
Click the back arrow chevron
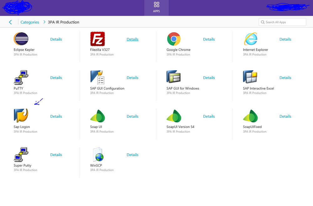point(10,22)
